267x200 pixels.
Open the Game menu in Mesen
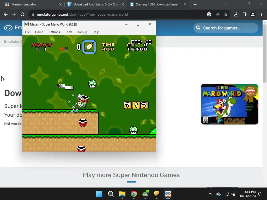coord(39,32)
